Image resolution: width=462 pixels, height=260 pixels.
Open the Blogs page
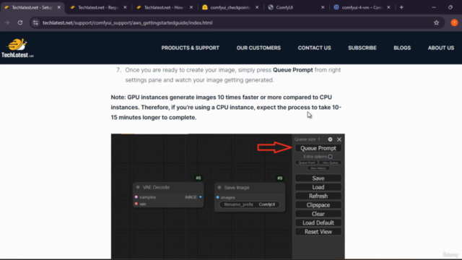click(x=402, y=48)
